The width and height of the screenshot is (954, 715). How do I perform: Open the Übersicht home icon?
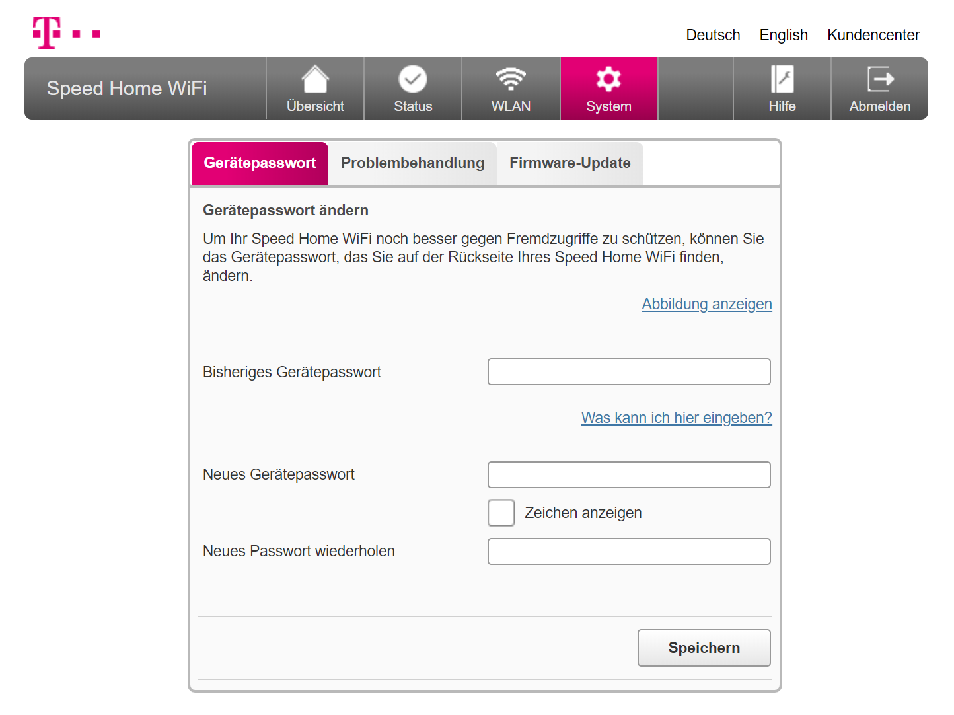(315, 80)
